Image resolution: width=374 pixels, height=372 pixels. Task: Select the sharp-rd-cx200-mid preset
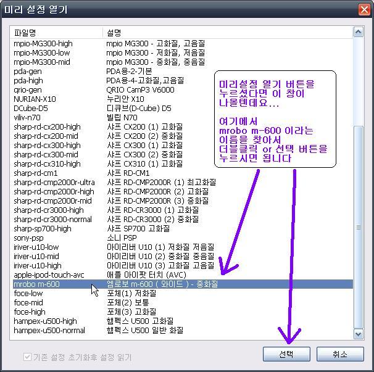(x=183, y=136)
